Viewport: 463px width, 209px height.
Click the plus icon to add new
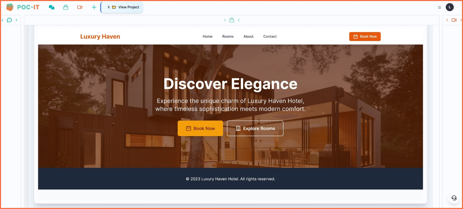coord(94,7)
